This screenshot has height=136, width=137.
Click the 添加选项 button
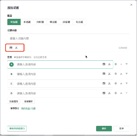point(14,101)
